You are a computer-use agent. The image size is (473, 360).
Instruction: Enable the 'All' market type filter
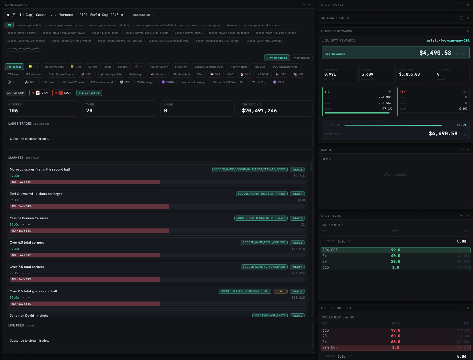(9, 25)
